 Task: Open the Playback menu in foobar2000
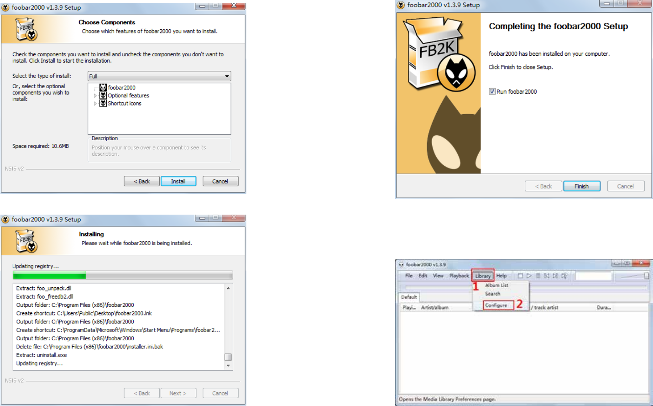coord(459,276)
